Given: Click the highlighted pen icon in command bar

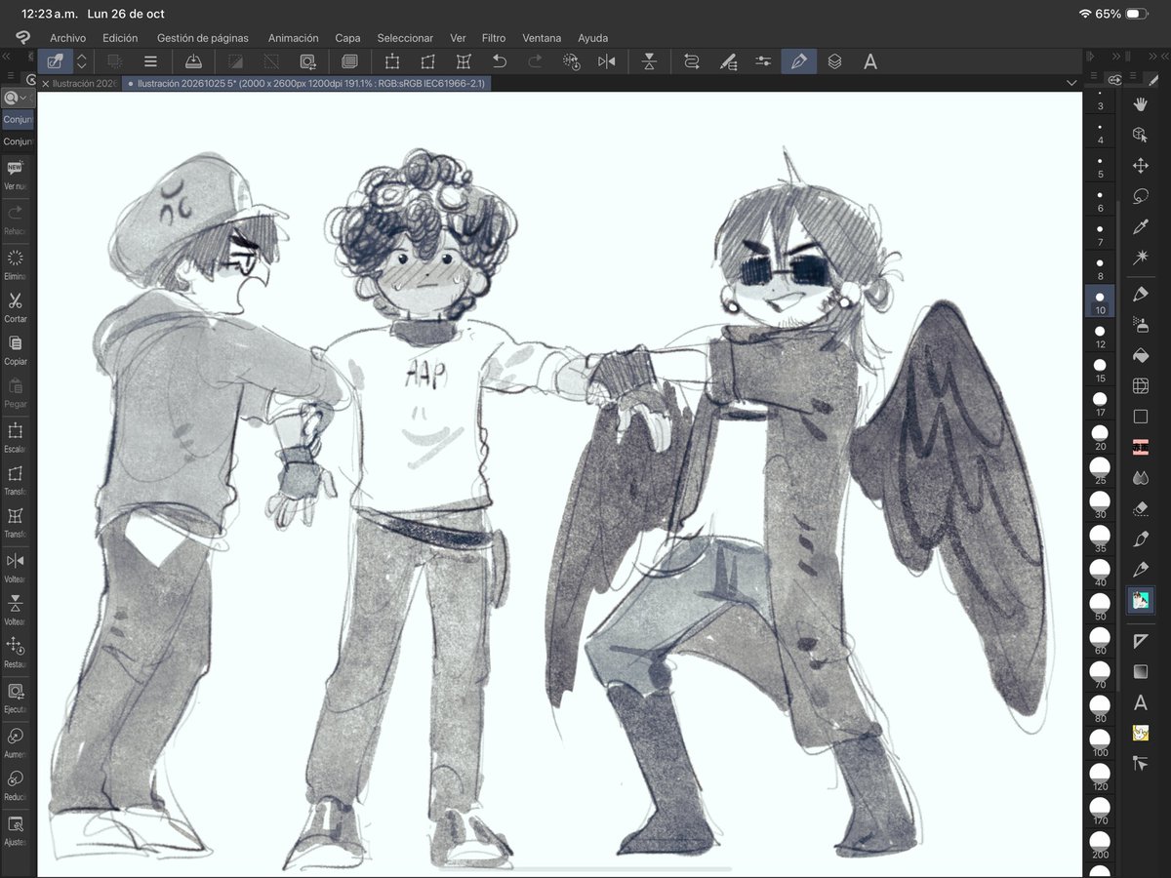Looking at the screenshot, I should tap(799, 61).
